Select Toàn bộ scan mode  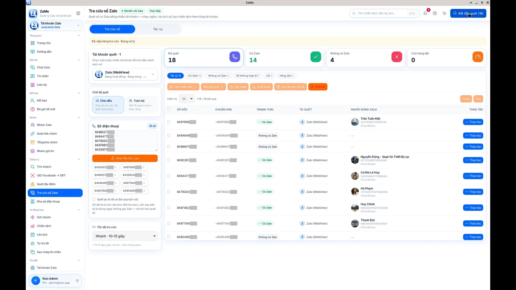[x=142, y=105]
